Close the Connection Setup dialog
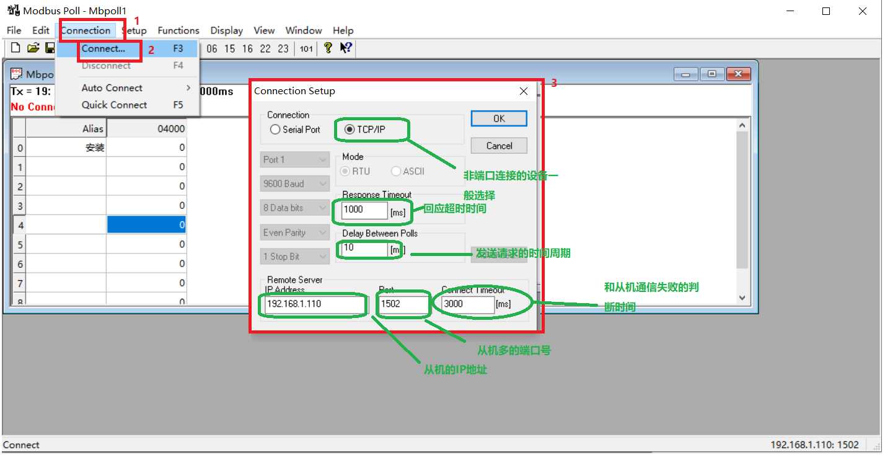The height and width of the screenshot is (455, 885). click(524, 91)
